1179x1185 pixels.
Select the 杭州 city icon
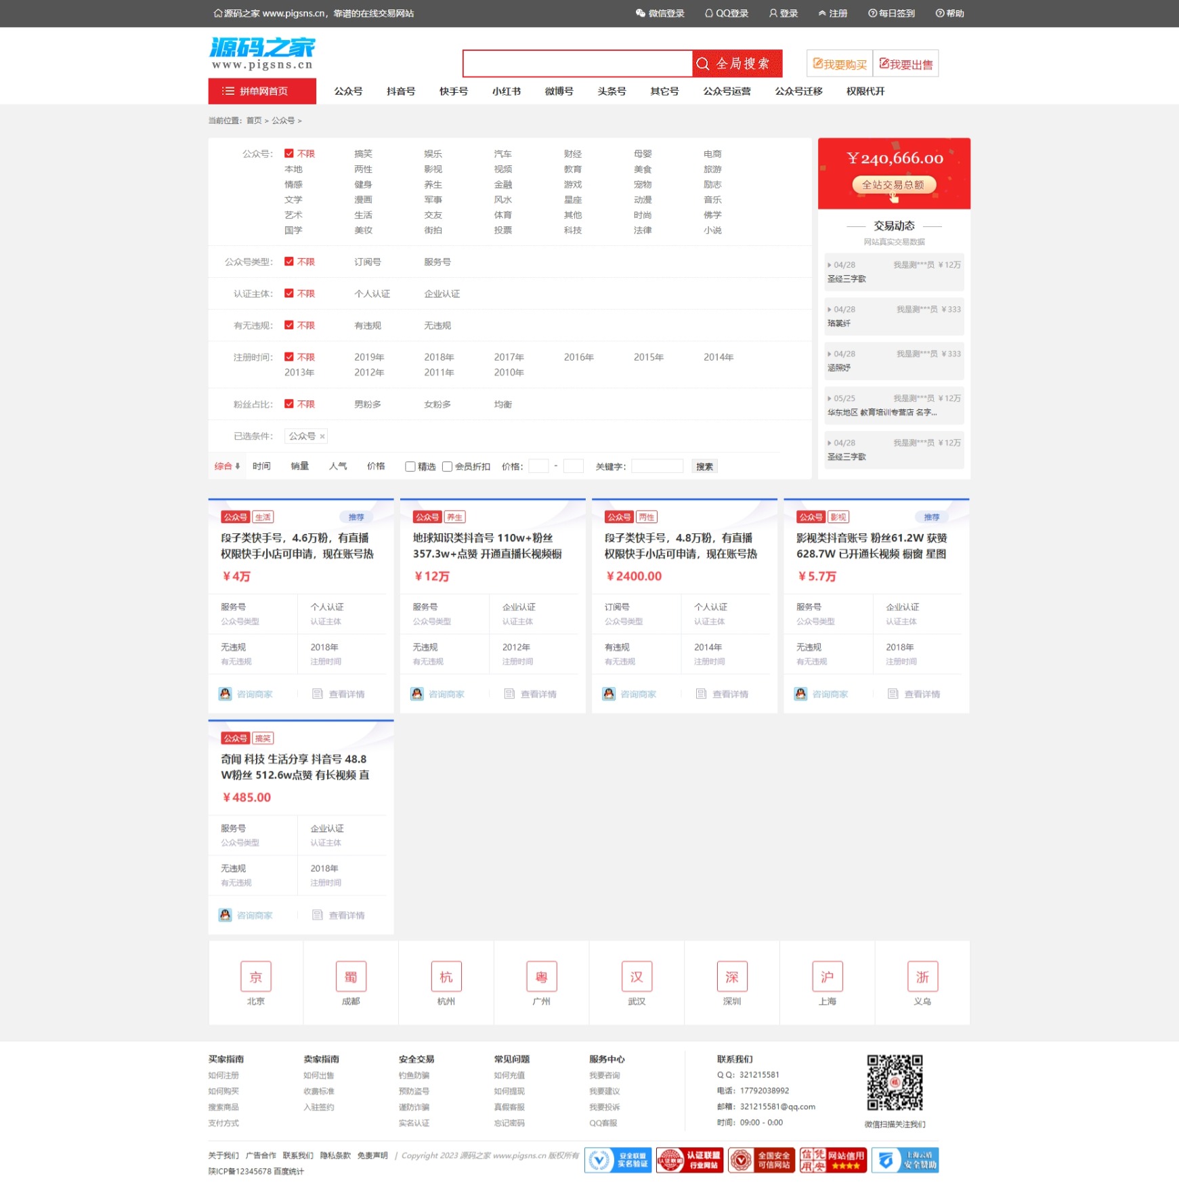click(446, 977)
